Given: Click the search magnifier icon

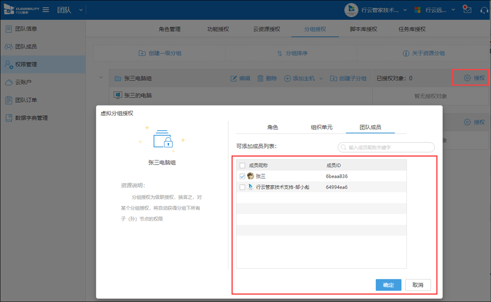Looking at the screenshot, I should [x=344, y=147].
